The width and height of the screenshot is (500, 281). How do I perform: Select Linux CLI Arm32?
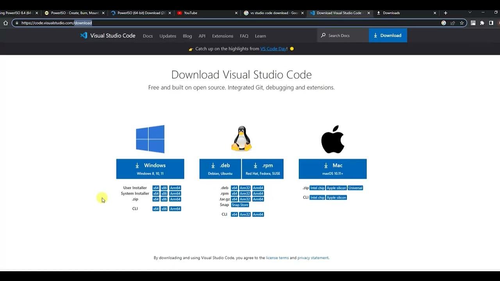click(x=245, y=214)
